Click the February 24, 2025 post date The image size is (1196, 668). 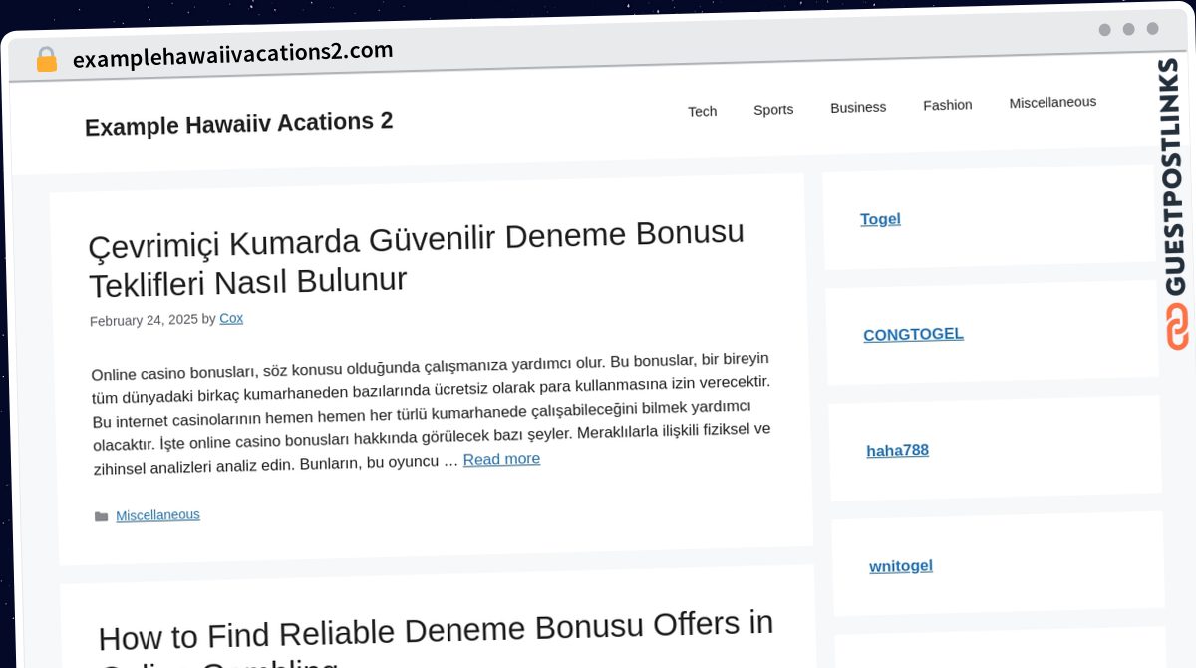click(x=144, y=320)
